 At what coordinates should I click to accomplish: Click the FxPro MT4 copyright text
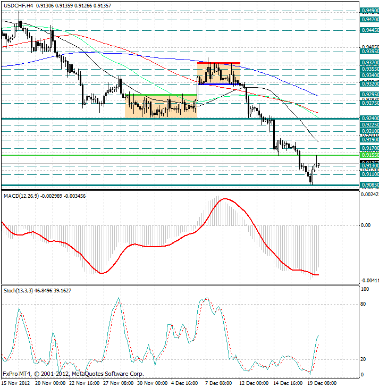click(x=73, y=374)
